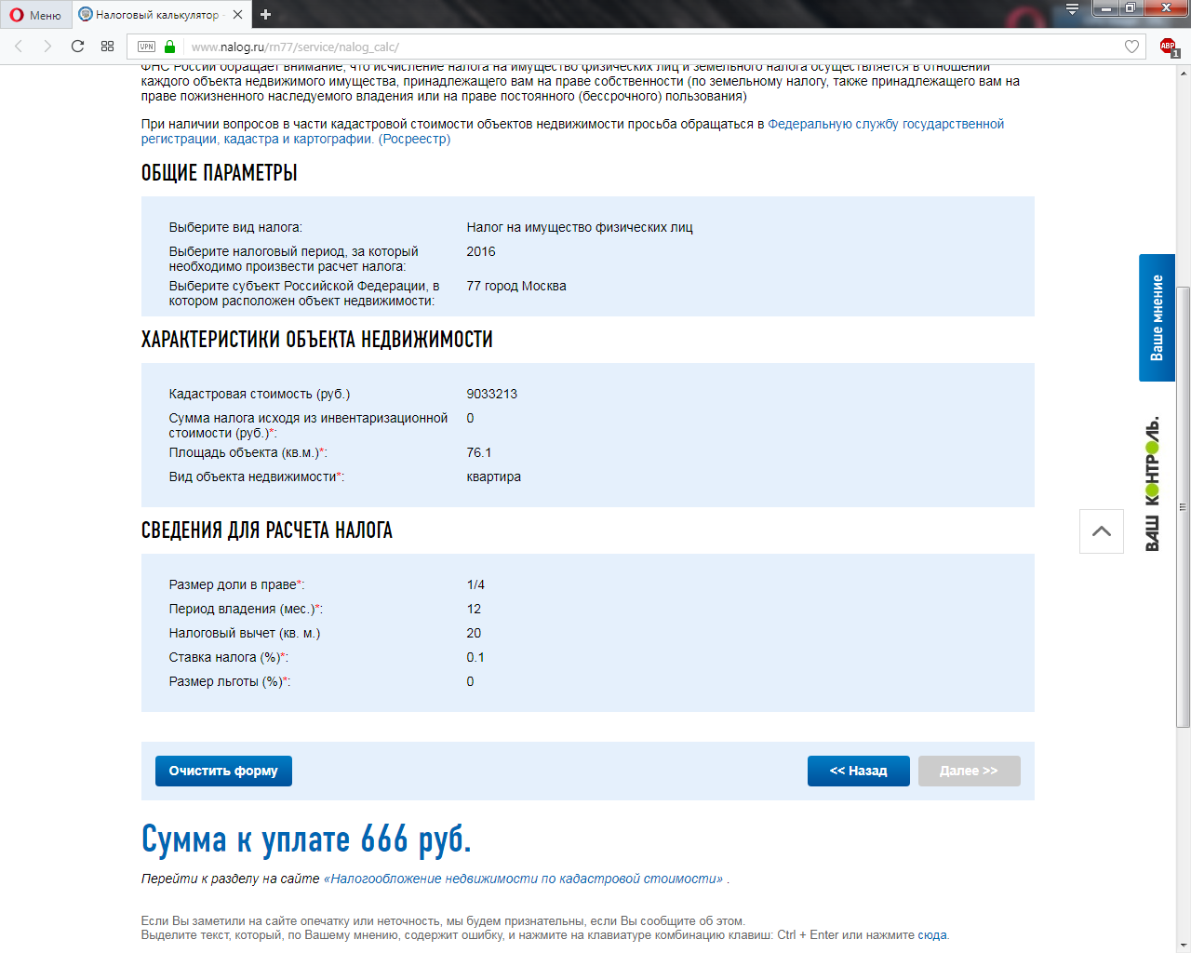The width and height of the screenshot is (1191, 953).
Task: Click the Очистить форму button
Action: coord(223,771)
